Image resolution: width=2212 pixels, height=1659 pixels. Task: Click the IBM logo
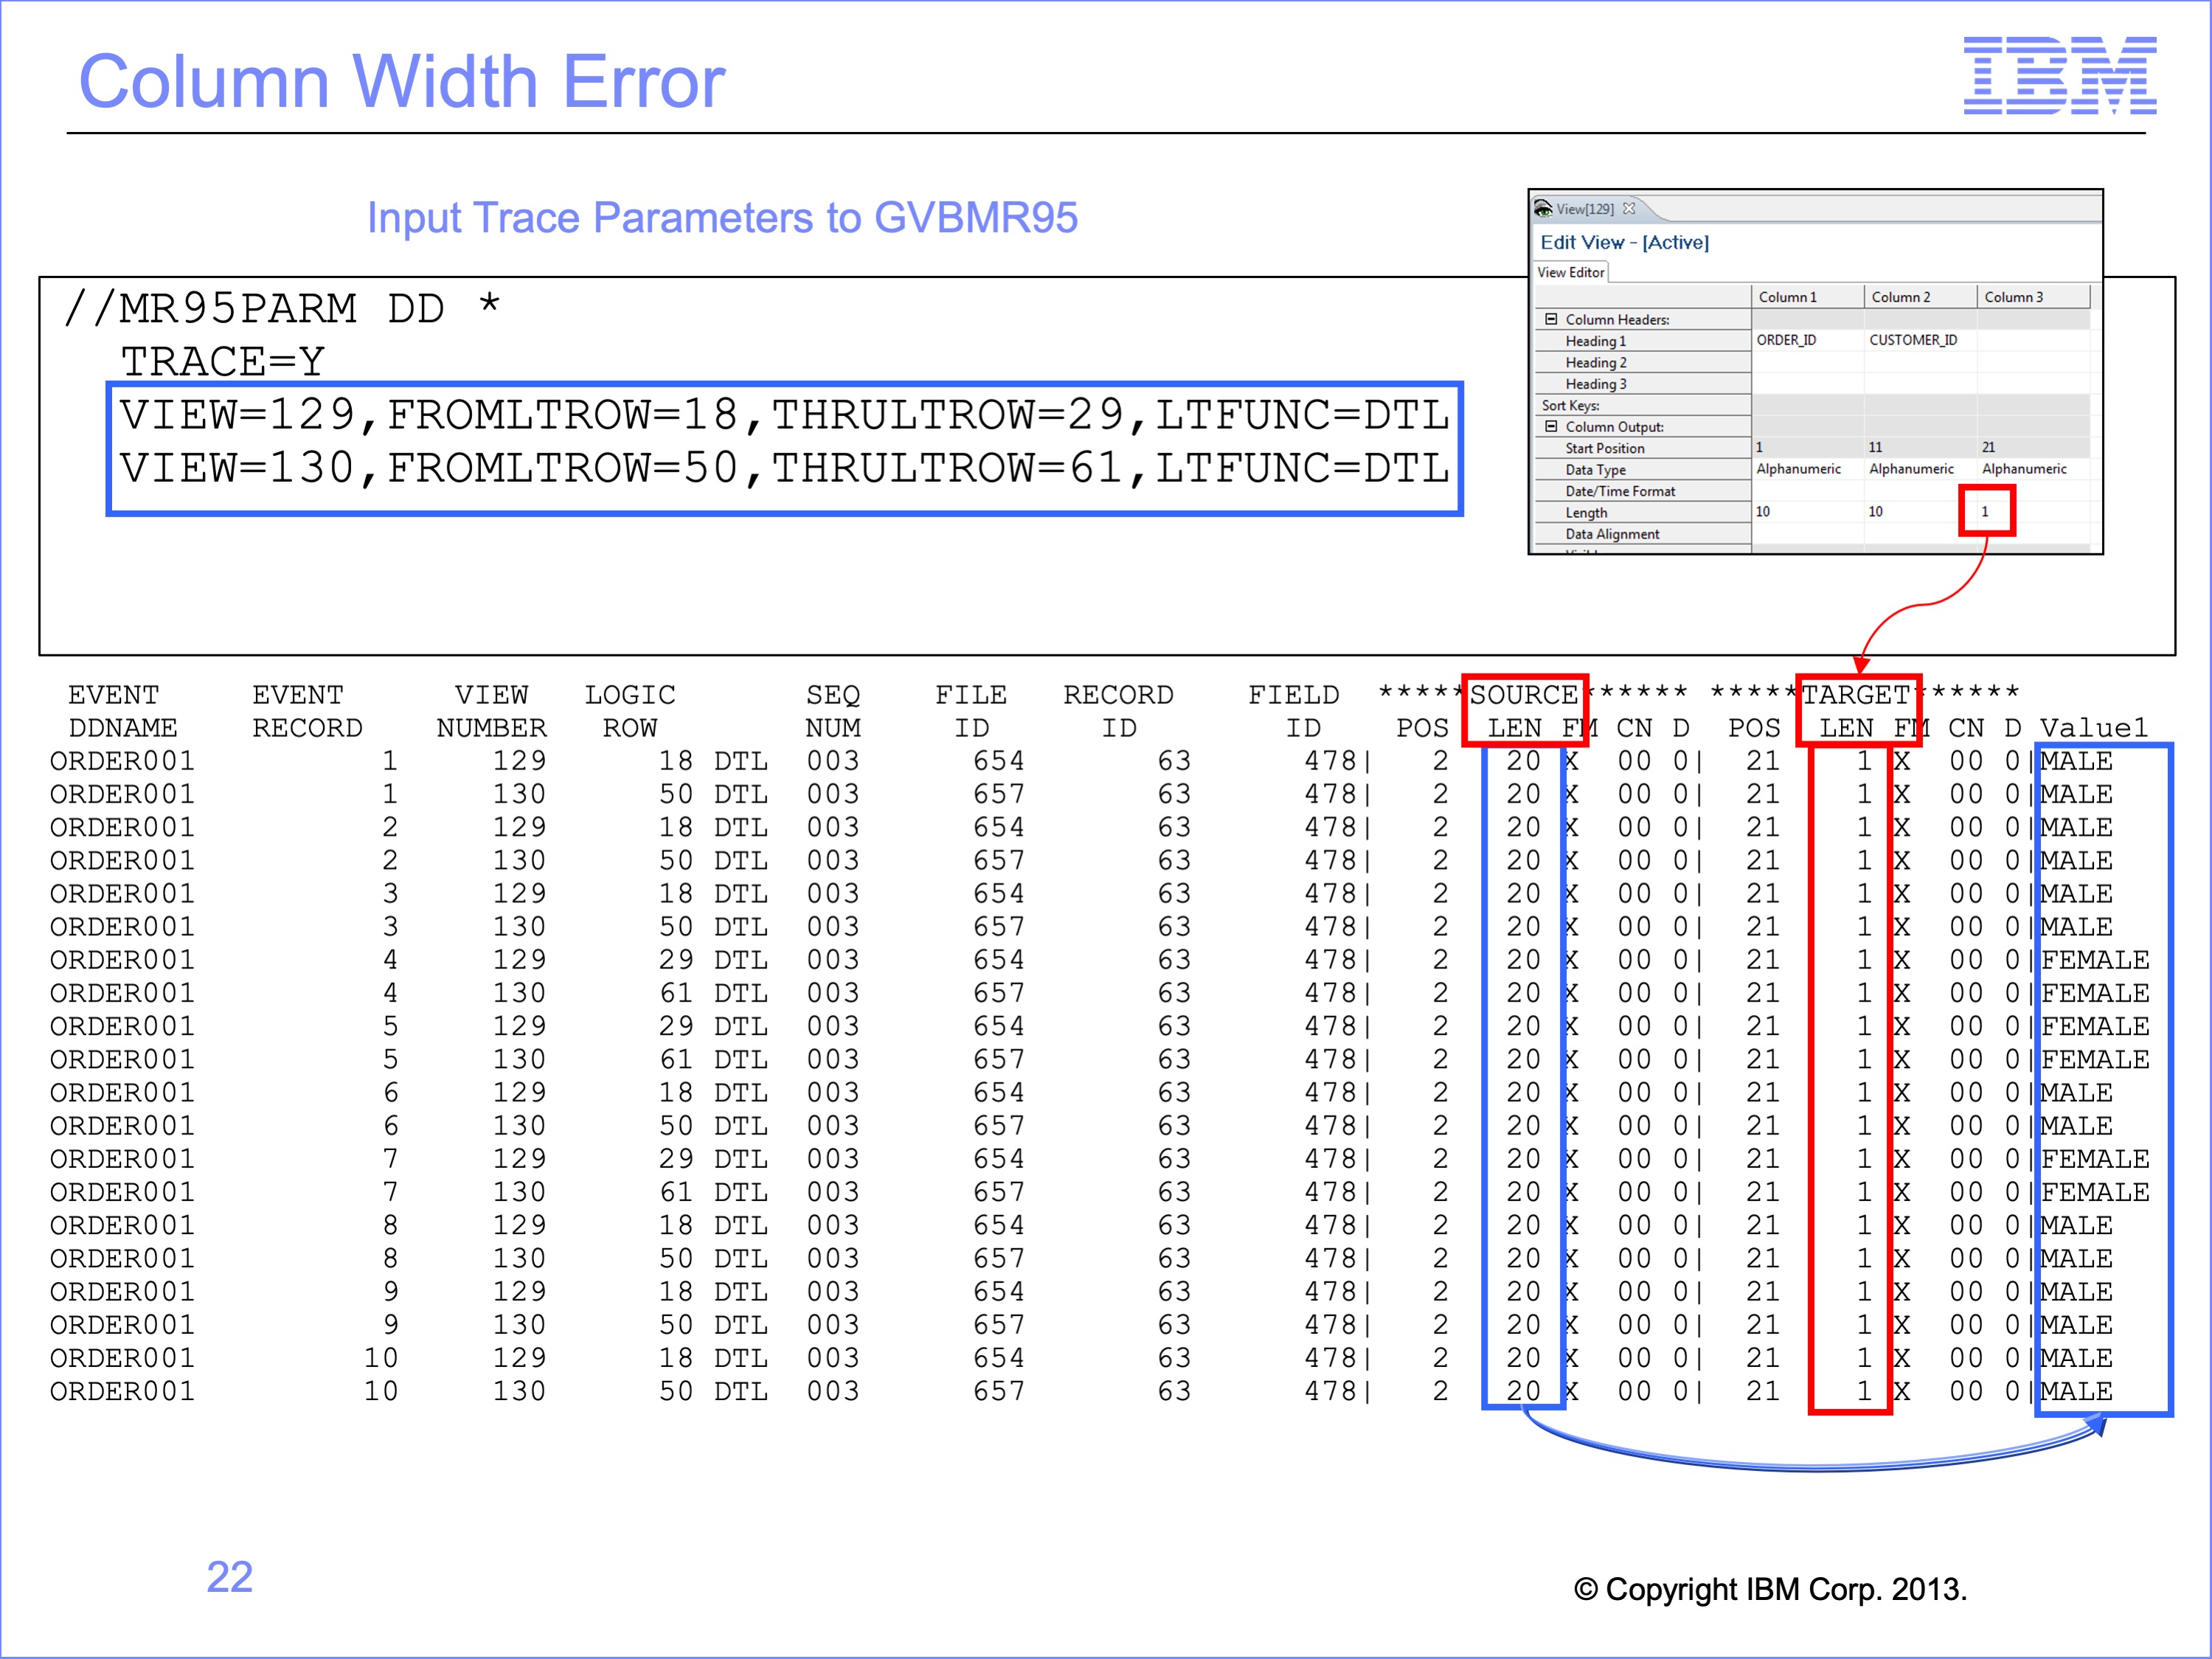point(2059,75)
